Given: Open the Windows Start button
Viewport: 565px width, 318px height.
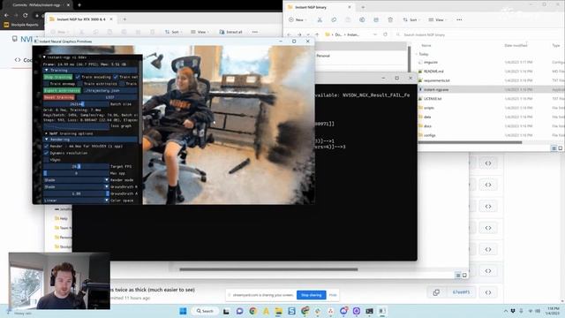Looking at the screenshot, I should point(183,311).
